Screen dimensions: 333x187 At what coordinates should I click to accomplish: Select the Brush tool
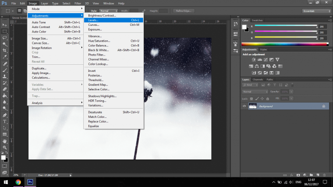coord(4,70)
